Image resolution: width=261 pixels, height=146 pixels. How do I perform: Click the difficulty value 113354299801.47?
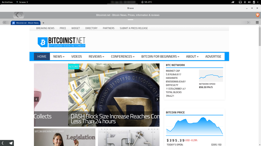pos(176,89)
